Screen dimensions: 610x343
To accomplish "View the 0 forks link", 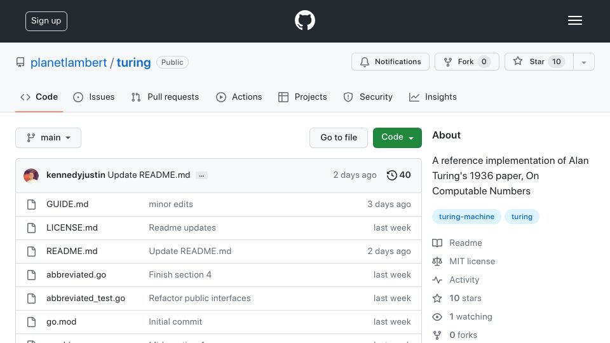I will (463, 335).
